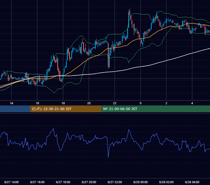
Task: Click the 22 hour axis label
Action: pyautogui.click(x=115, y=103)
